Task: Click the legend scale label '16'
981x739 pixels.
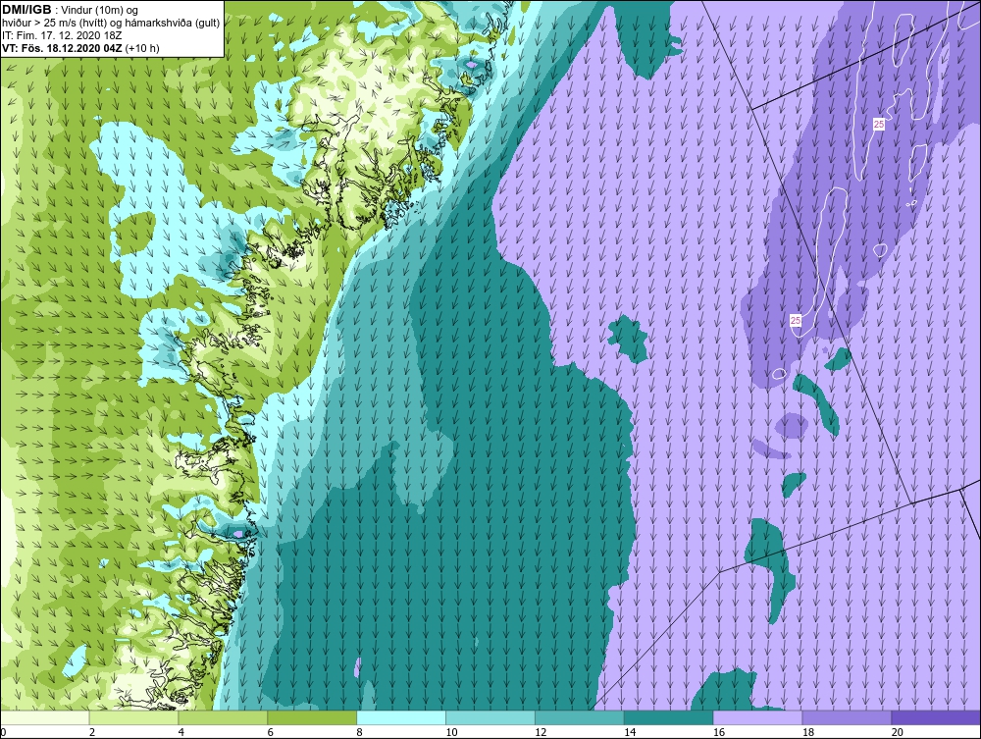Action: click(x=718, y=732)
